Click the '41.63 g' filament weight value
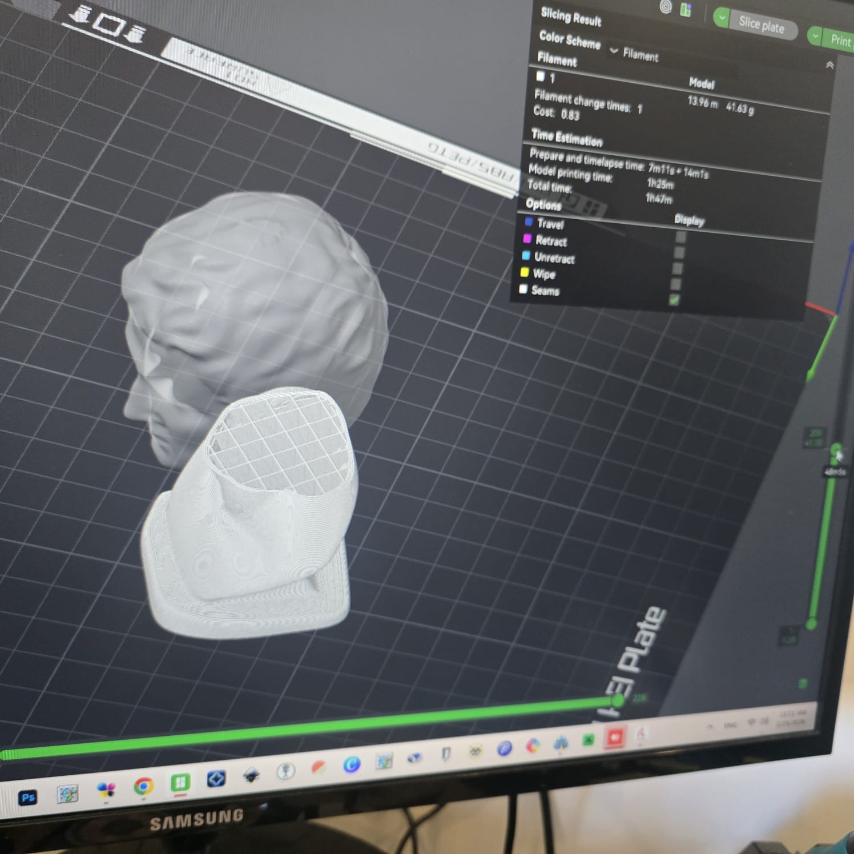Image resolution: width=854 pixels, height=854 pixels. (740, 107)
